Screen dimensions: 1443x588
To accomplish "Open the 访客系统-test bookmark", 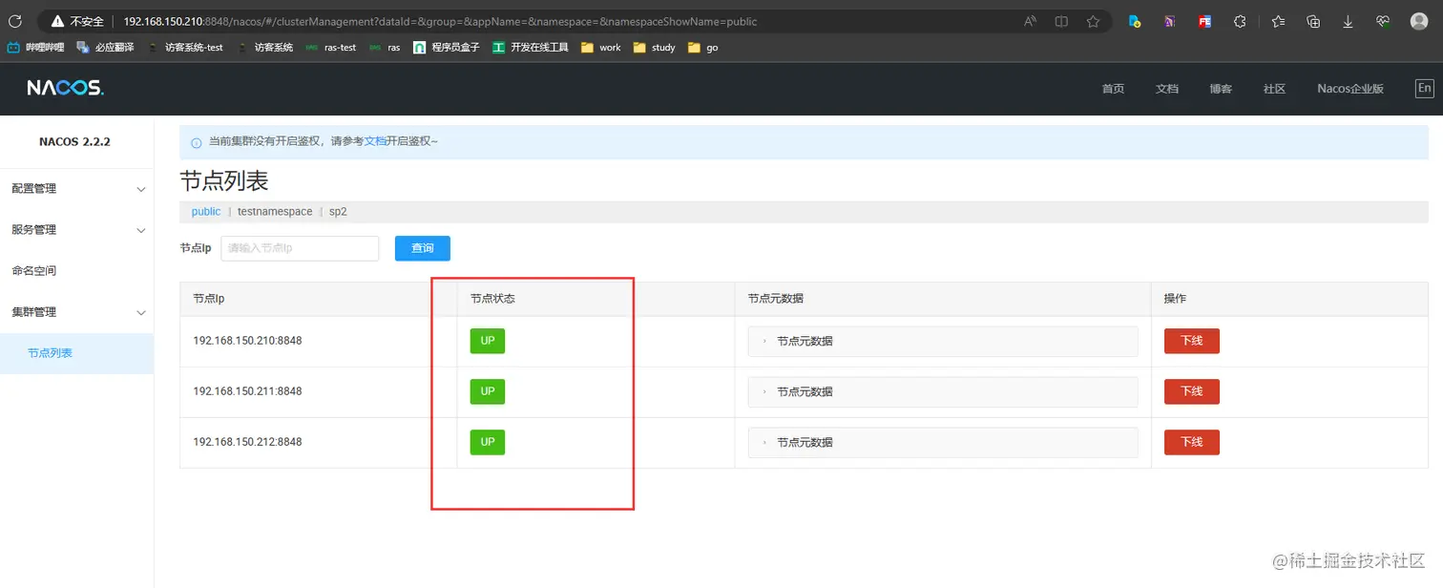I will (x=185, y=47).
